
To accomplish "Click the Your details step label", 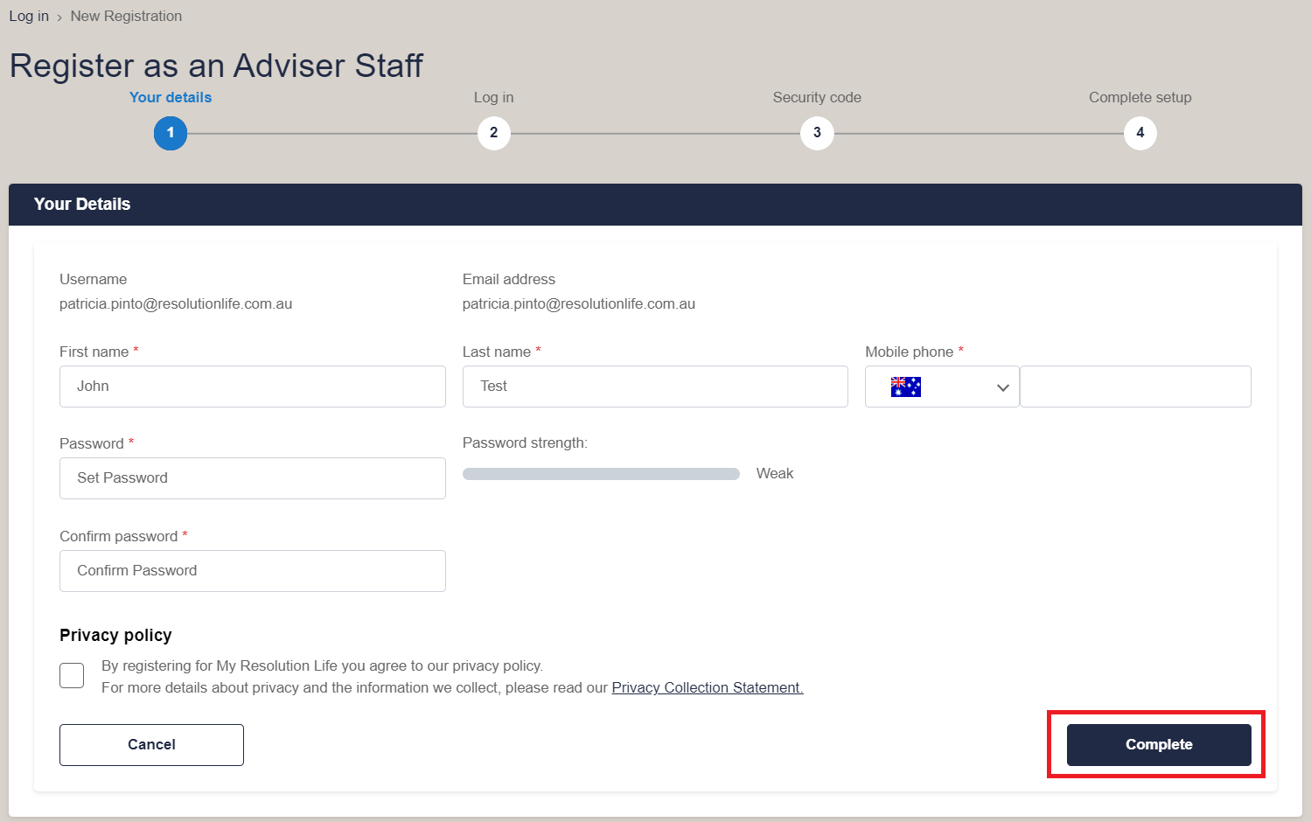I will (171, 97).
